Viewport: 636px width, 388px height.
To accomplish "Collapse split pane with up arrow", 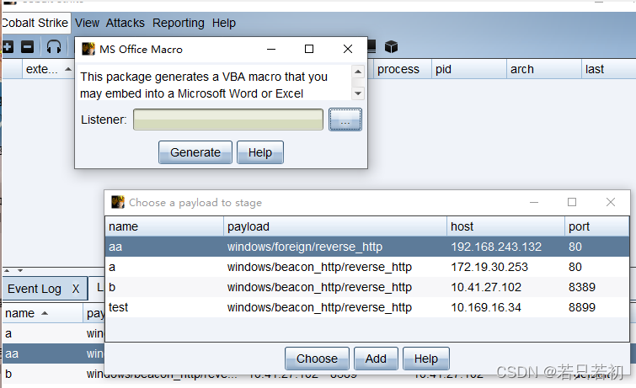I will point(7,270).
